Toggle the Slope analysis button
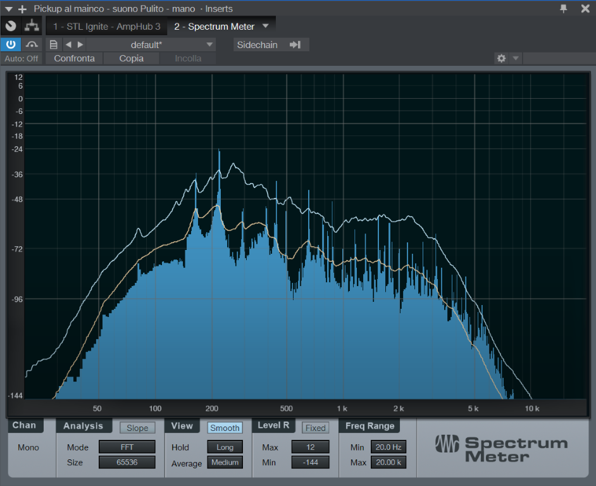This screenshot has width=596, height=486. (x=137, y=428)
